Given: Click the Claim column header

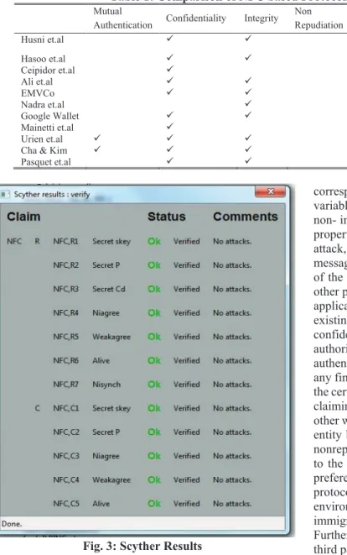Looking at the screenshot, I should point(23,217).
